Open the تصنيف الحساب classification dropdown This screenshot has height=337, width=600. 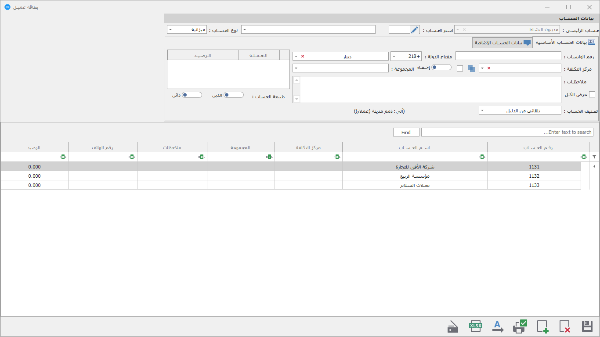pyautogui.click(x=482, y=111)
